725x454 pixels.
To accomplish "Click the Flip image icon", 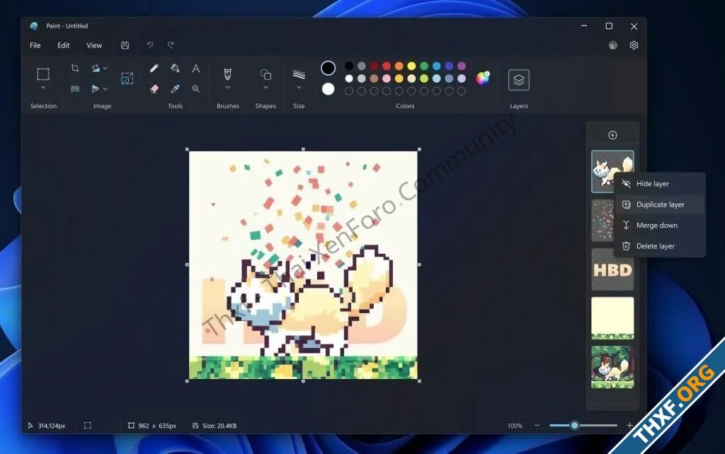I will pos(95,88).
